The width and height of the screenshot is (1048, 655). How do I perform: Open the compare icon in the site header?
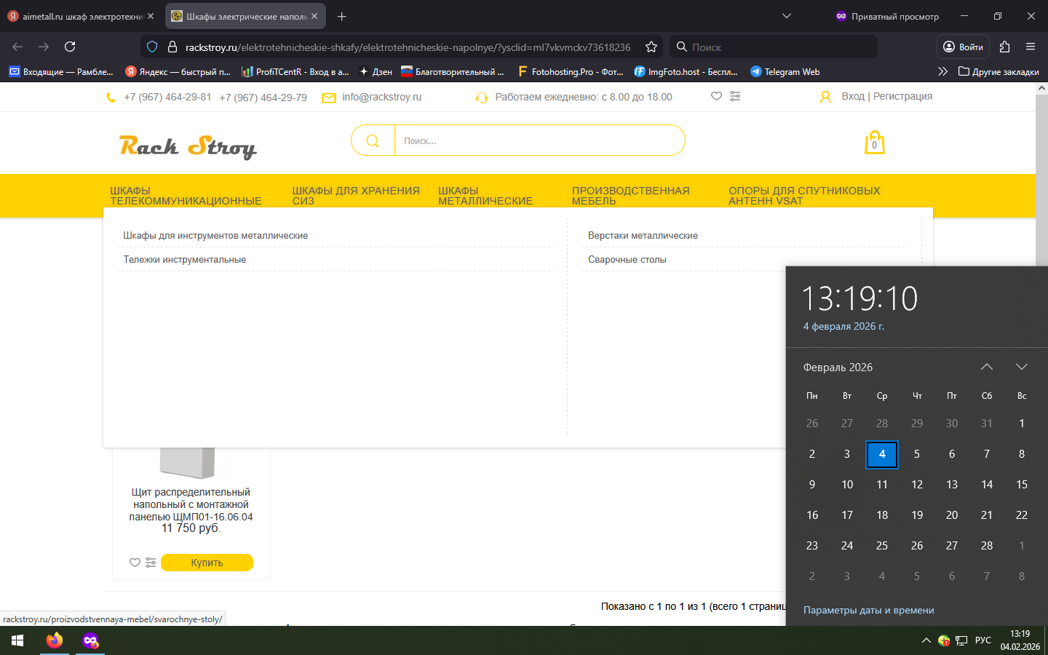(x=735, y=96)
